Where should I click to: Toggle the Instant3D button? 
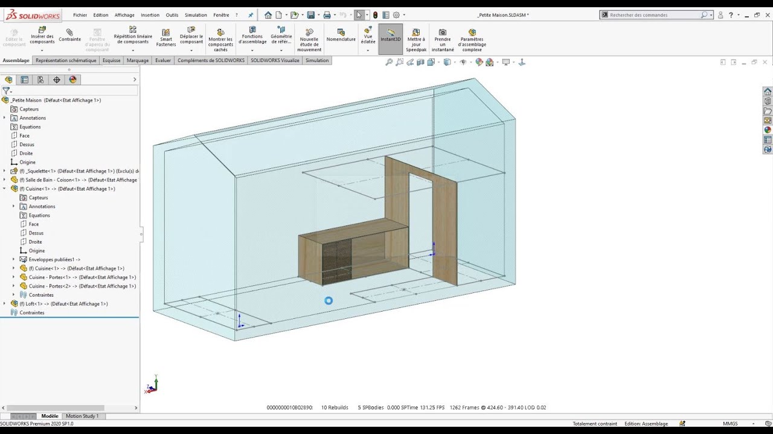coord(390,36)
